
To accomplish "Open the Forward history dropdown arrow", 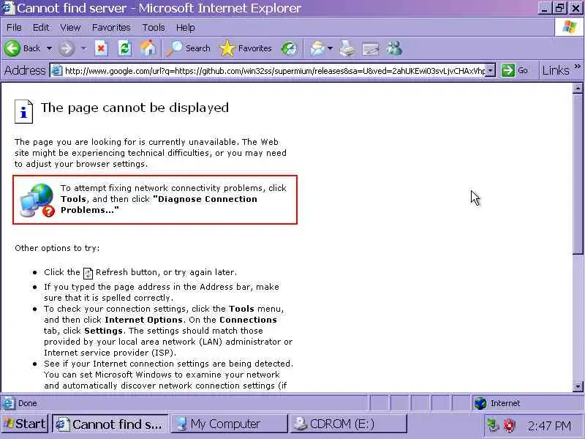I will (x=83, y=48).
